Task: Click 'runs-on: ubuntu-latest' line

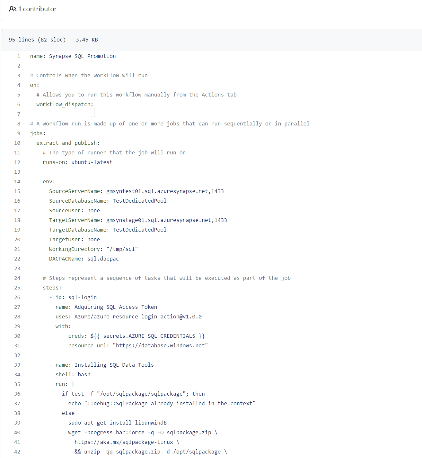Action: 78,162
